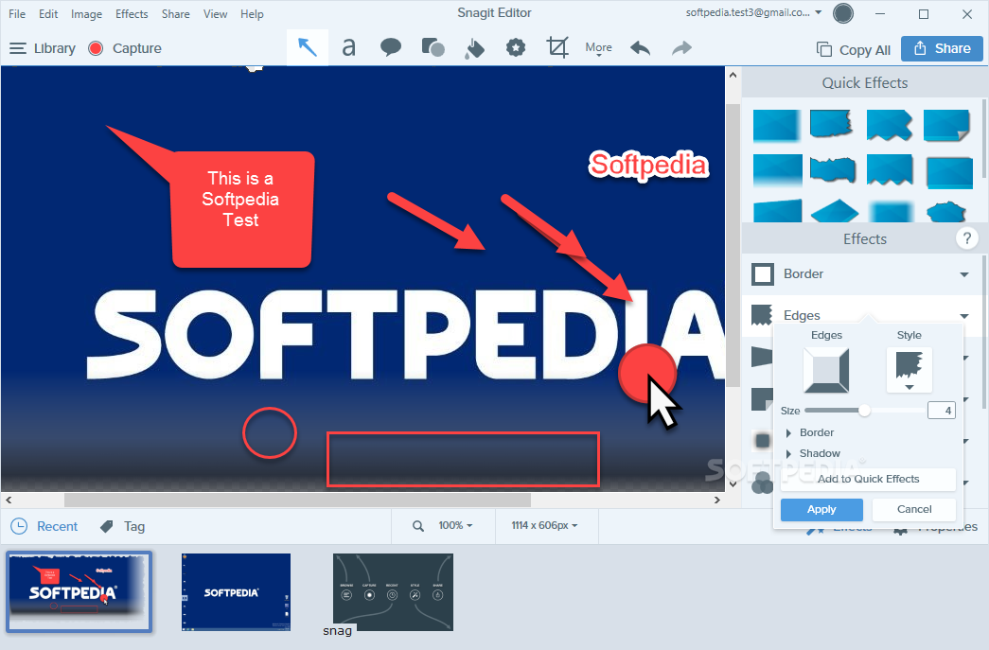Click the Share button

click(x=942, y=48)
